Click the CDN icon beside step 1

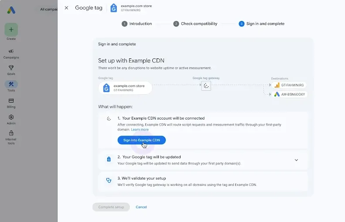(109, 119)
